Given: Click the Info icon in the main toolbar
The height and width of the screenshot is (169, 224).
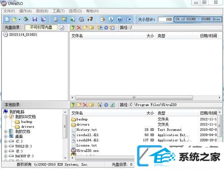Looking at the screenshot, I should pyautogui.click(x=111, y=19).
